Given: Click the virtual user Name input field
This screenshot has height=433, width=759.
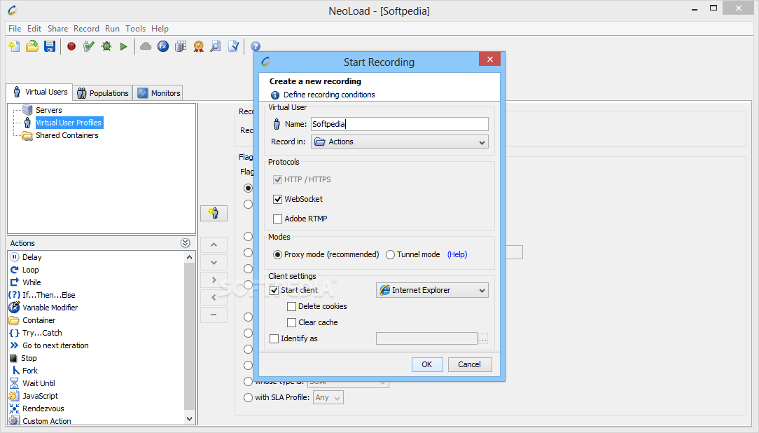Looking at the screenshot, I should click(x=399, y=124).
